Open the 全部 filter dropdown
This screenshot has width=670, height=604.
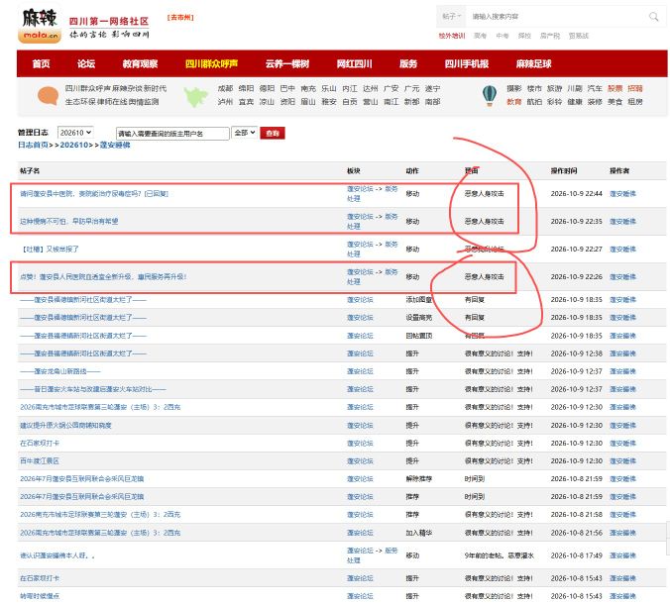point(245,133)
